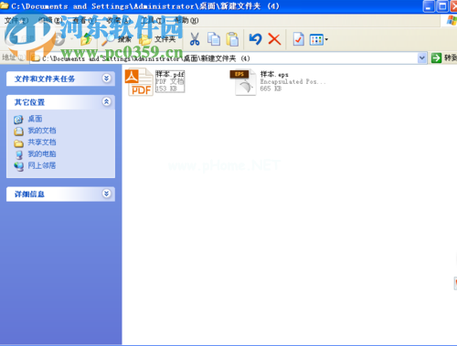Click the folder icon beside 共享文档
The height and width of the screenshot is (346, 457).
click(18, 143)
